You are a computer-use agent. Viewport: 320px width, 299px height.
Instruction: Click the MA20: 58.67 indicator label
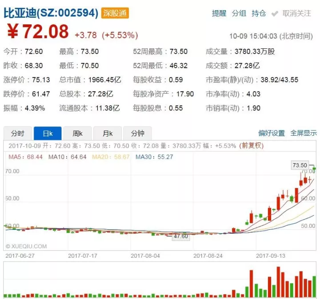pos(111,157)
